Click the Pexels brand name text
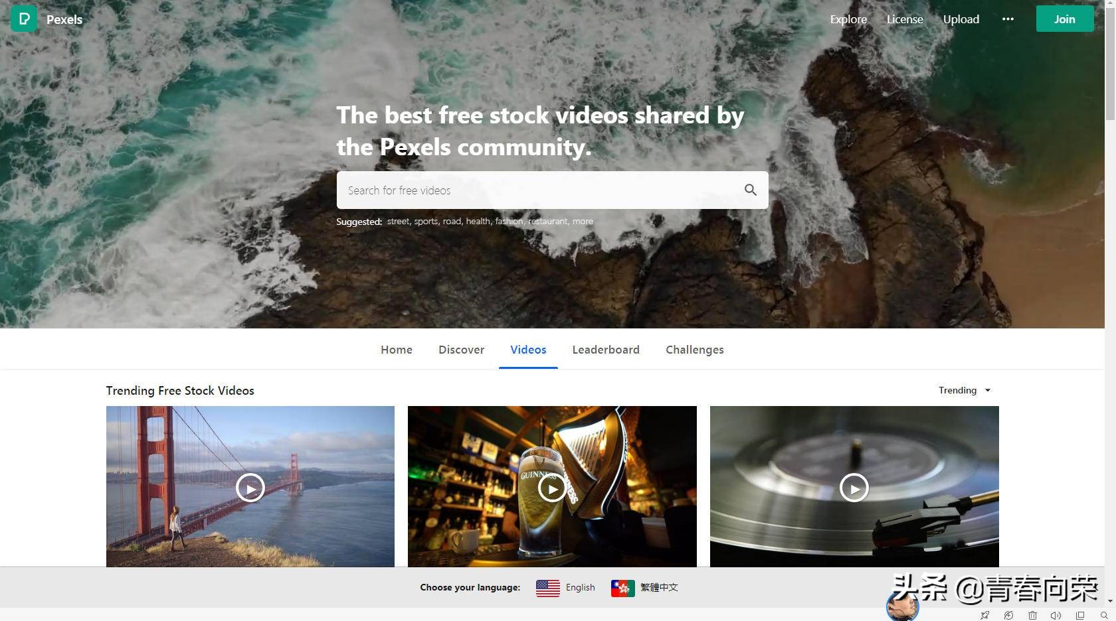Screen dimensions: 1116x621 [64, 19]
